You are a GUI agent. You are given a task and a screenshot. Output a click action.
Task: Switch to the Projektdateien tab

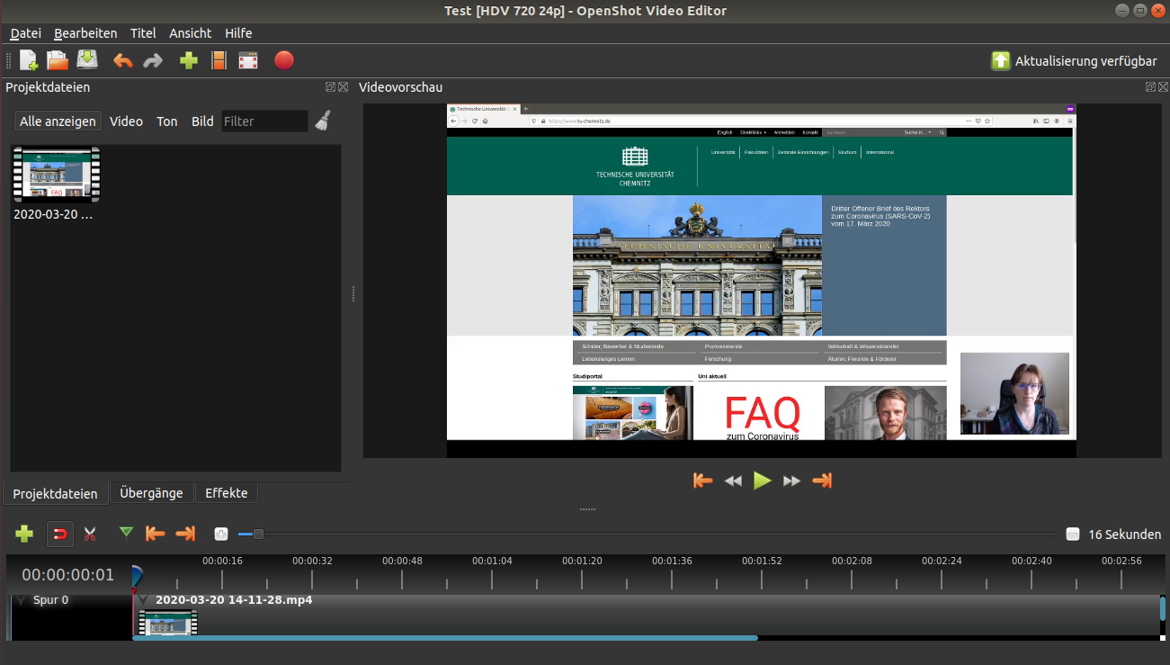point(55,493)
